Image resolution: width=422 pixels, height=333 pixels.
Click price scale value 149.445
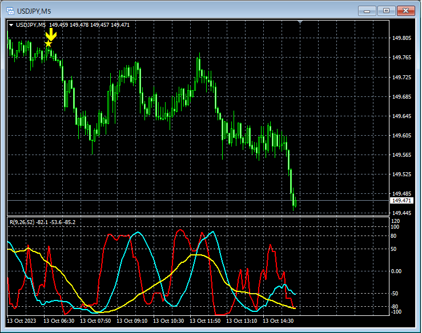pos(401,213)
